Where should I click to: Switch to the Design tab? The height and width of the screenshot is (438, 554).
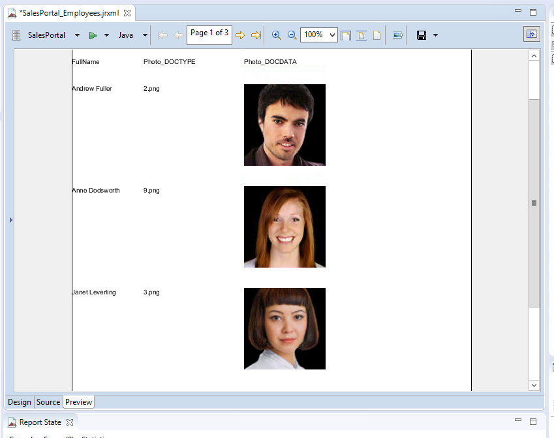20,402
